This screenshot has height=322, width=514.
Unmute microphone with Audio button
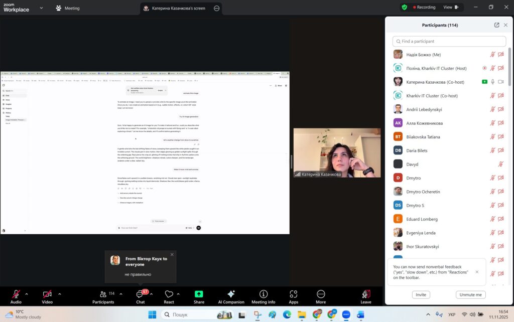[x=16, y=294]
